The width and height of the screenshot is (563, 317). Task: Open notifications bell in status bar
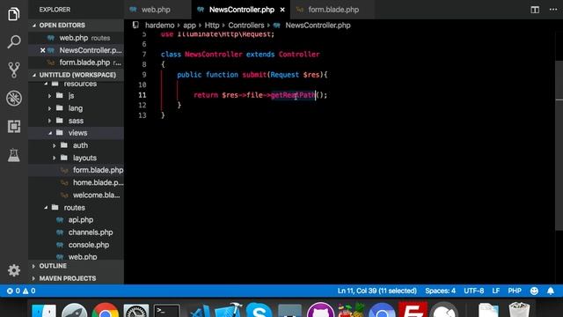551,291
